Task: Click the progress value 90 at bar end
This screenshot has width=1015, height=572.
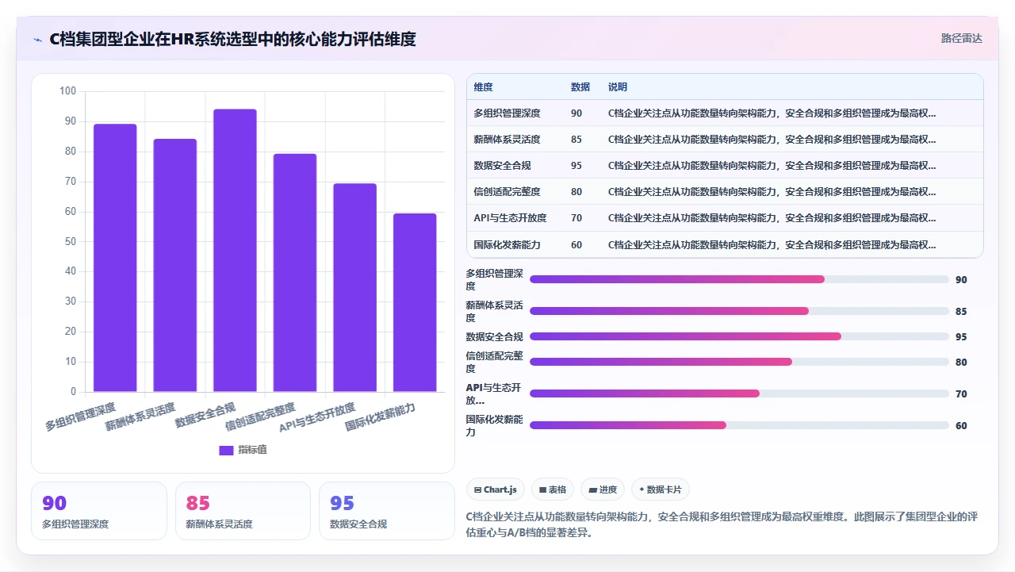Action: [x=961, y=280]
